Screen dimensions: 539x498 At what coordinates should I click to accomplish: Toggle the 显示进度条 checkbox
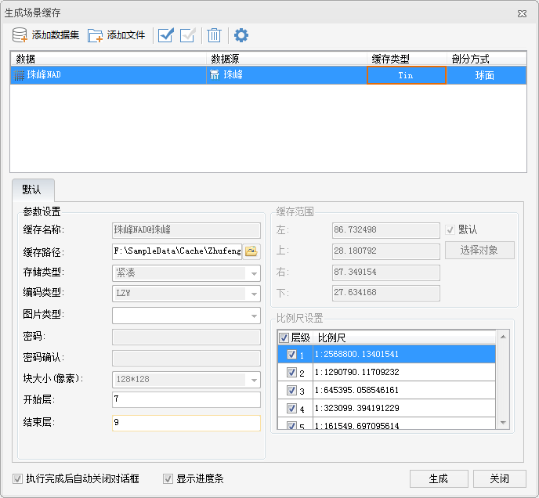pyautogui.click(x=168, y=478)
